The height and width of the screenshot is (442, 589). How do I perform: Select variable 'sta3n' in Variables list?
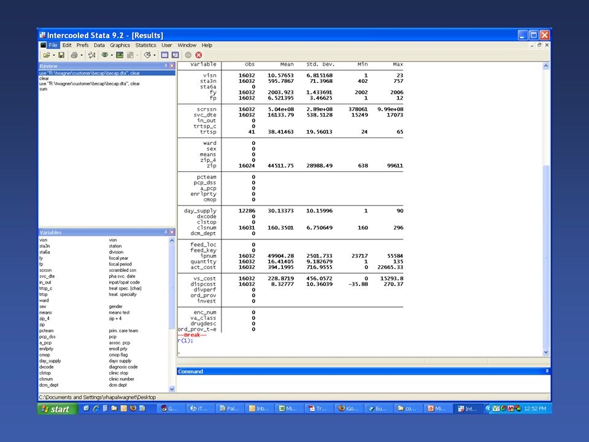pos(44,246)
